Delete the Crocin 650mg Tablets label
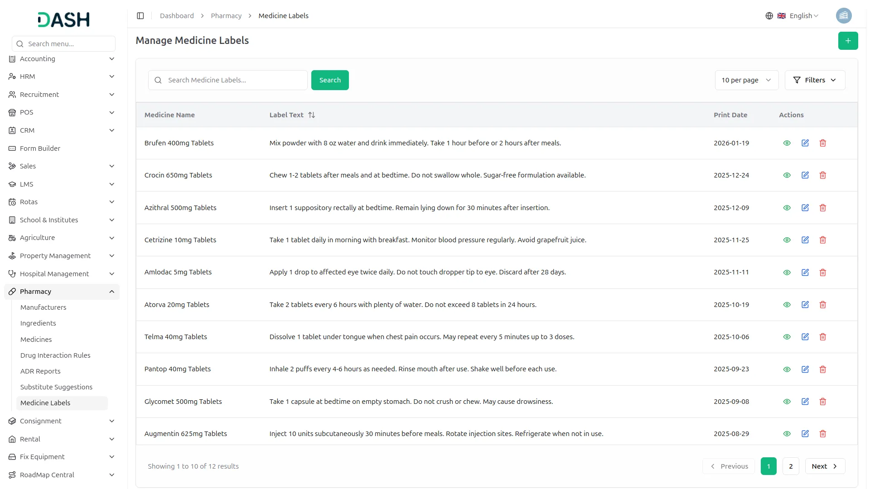Screen dimensions: 870x489 coord(822,175)
